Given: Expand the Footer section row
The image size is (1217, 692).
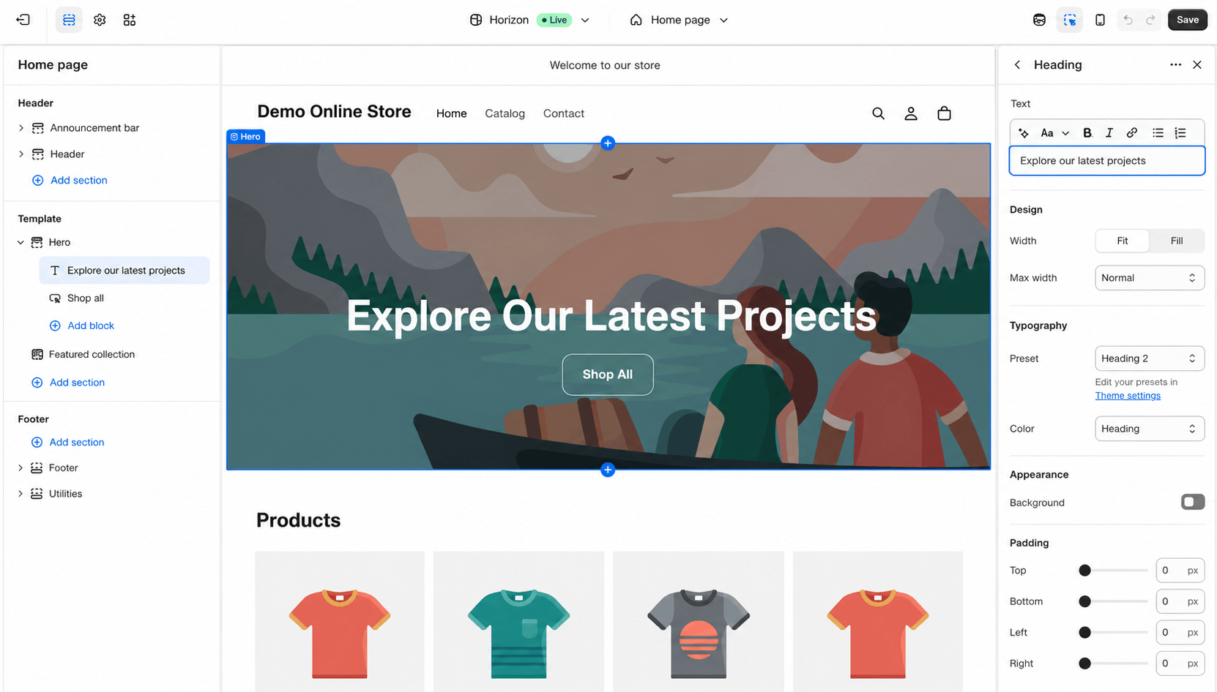Looking at the screenshot, I should [x=21, y=468].
